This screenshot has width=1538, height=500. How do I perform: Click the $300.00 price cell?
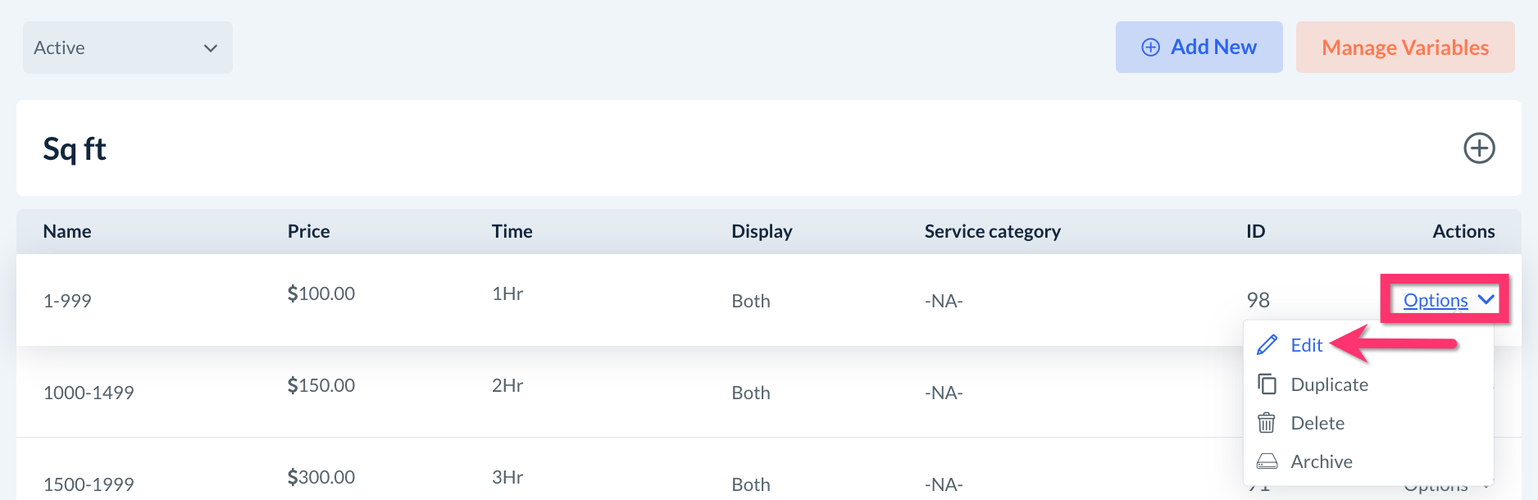pyautogui.click(x=321, y=477)
